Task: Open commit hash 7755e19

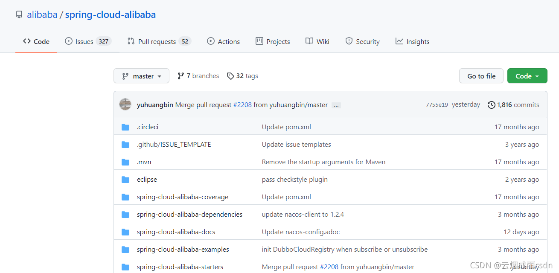Action: [437, 105]
